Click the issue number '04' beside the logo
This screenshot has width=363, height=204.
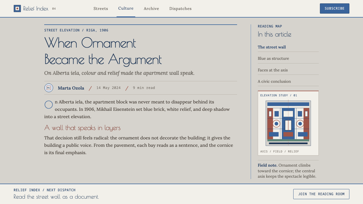pyautogui.click(x=54, y=9)
